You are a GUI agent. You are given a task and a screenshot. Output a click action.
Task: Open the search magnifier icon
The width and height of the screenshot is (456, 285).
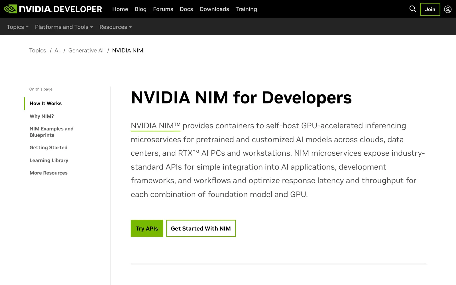[412, 9]
